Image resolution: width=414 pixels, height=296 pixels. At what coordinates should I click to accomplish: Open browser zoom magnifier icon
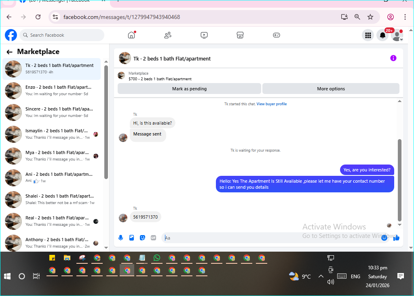point(357,17)
